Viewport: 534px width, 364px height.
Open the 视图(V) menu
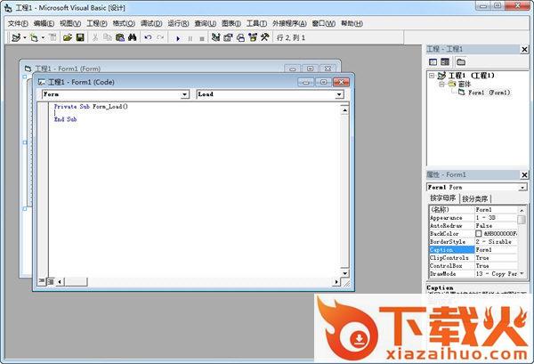(70, 23)
